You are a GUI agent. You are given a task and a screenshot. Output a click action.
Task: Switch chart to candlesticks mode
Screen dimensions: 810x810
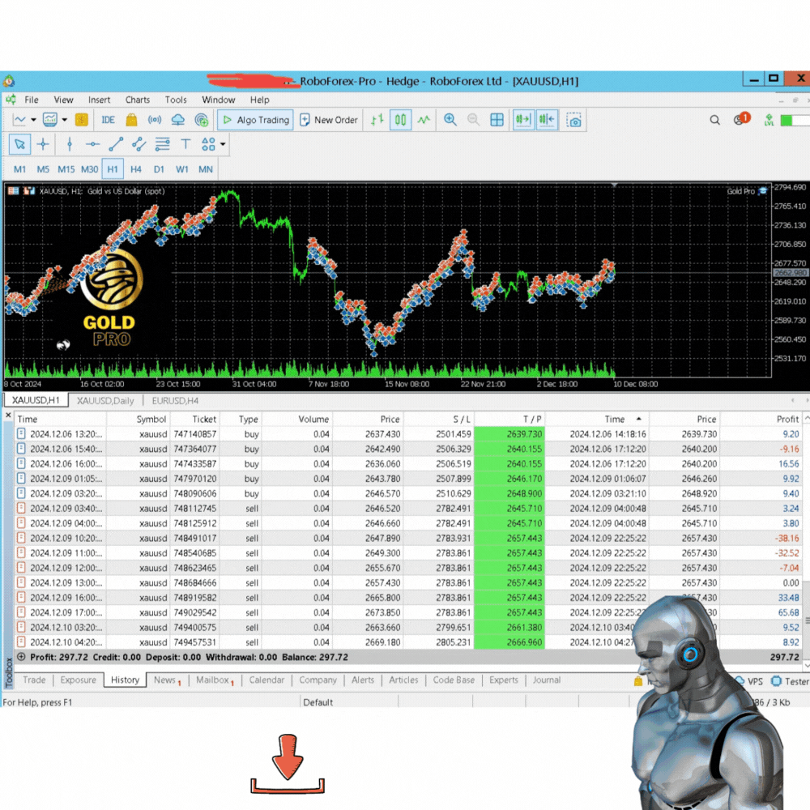(x=400, y=120)
